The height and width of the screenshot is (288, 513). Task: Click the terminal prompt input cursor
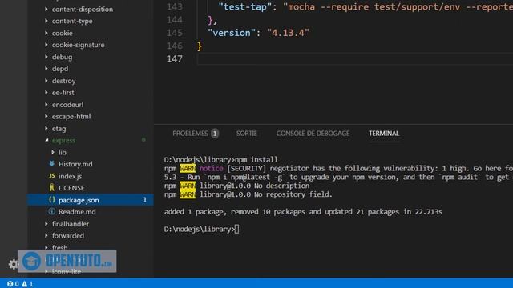click(237, 230)
